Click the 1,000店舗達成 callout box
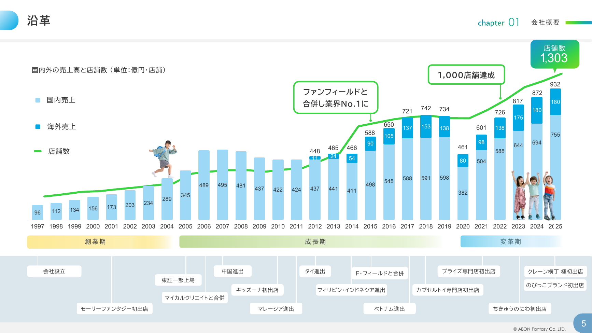This screenshot has width=592, height=333. (x=466, y=75)
